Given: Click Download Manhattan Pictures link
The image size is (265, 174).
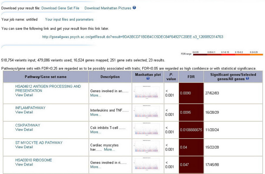Looking at the screenshot, I should pos(108,8).
